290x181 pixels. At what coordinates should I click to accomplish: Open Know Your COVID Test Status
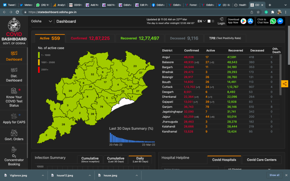[x=14, y=97]
